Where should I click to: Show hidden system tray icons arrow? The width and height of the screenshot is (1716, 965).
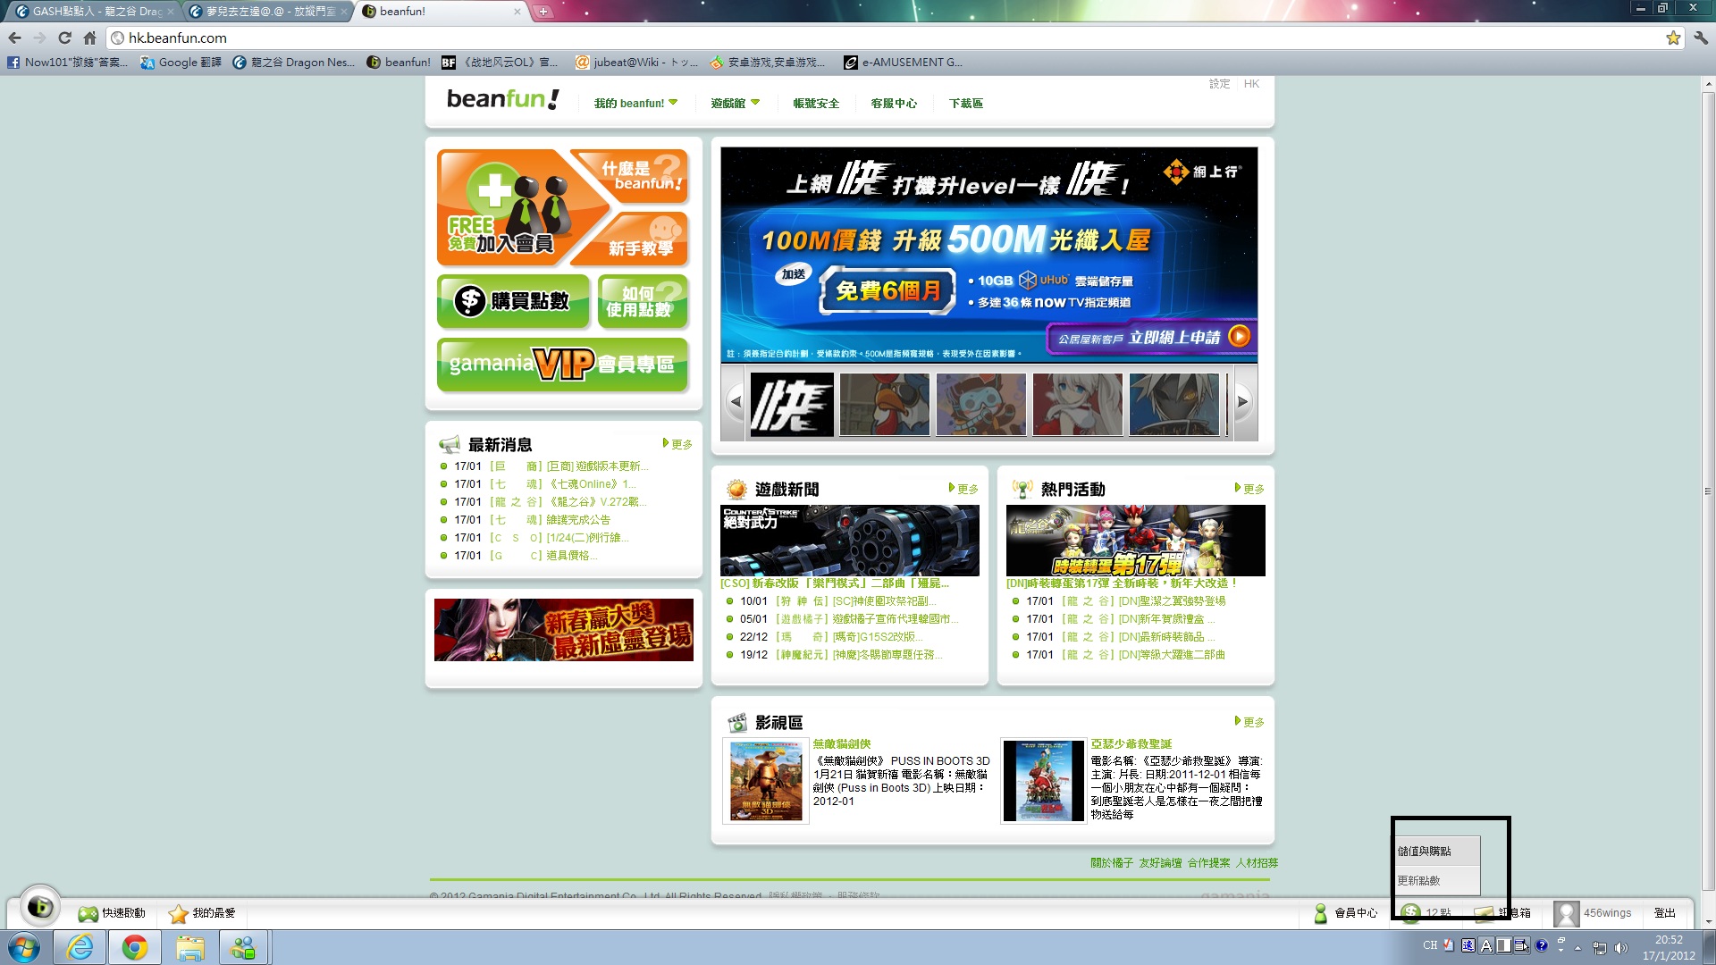(1577, 947)
